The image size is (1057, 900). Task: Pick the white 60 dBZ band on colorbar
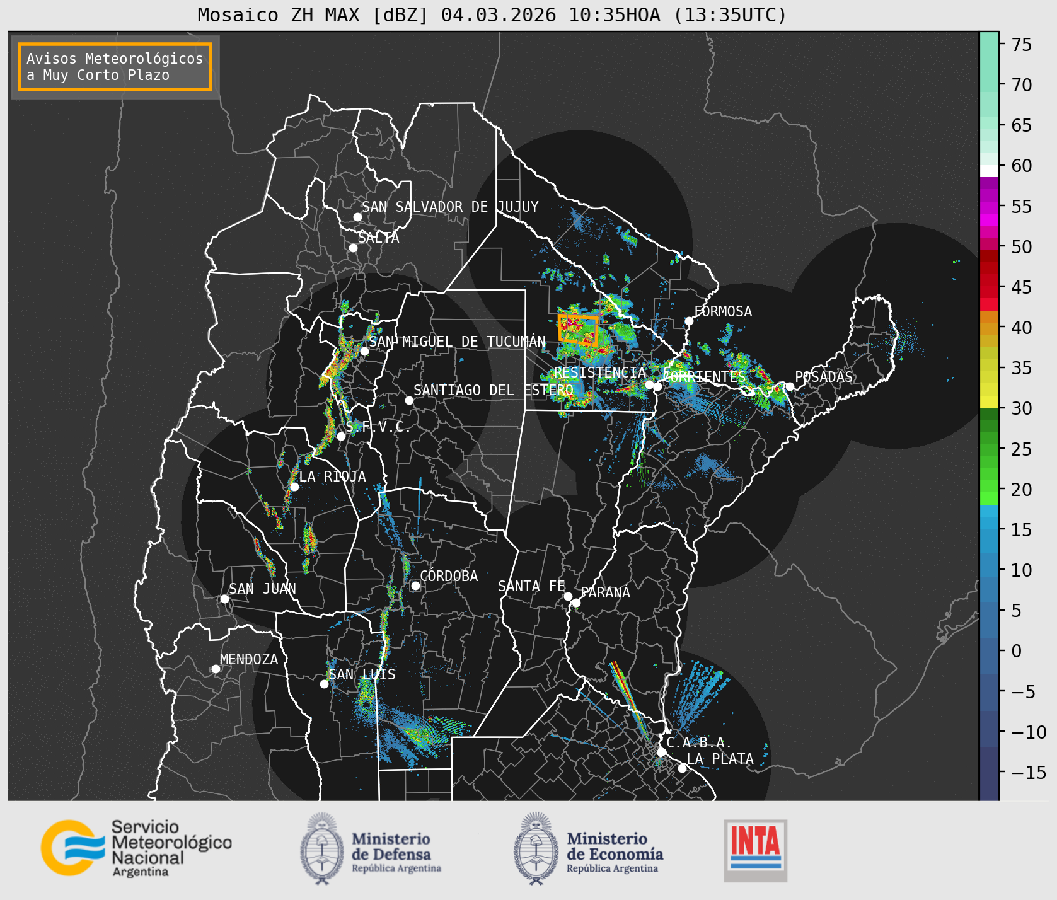pyautogui.click(x=990, y=171)
